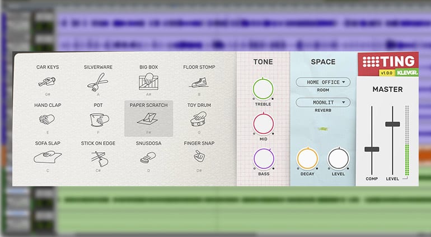Viewport: 431px width, 237px height.
Task: Trigger the Silverware fork and knife pad
Action: 97,81
